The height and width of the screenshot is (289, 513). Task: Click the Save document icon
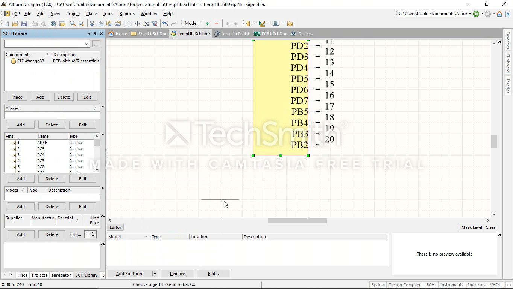[x=24, y=24]
